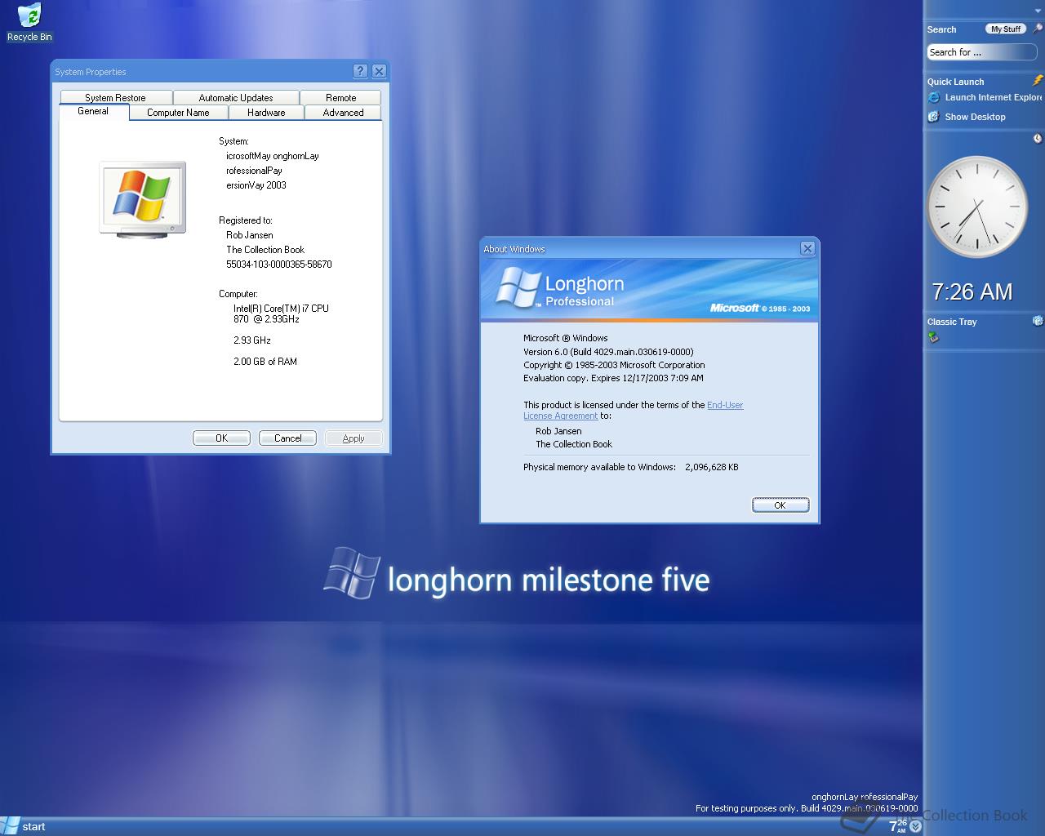
Task: Open the Advanced tab
Action: 343,113
